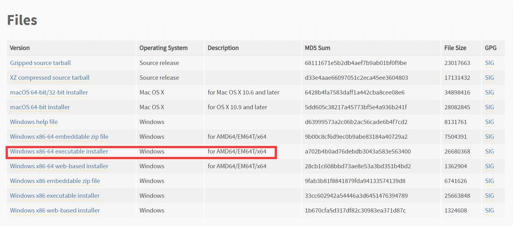Open SIG link for Gzipped source tarball
513x226 pixels.
[x=489, y=63]
